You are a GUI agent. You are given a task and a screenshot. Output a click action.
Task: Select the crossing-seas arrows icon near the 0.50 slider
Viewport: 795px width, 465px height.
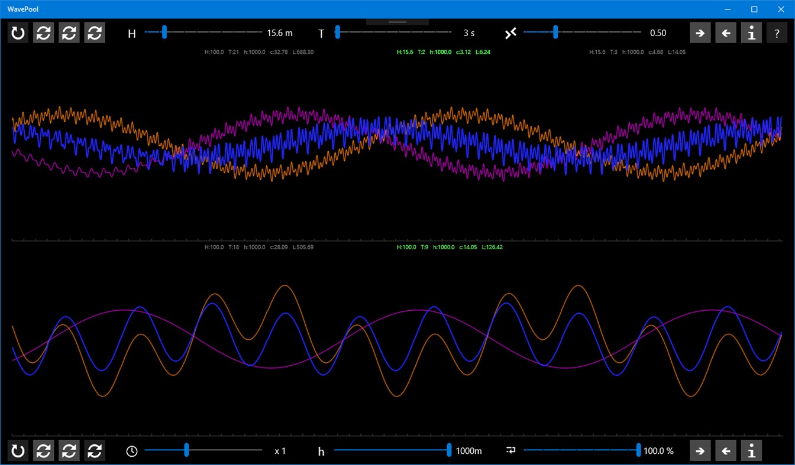pyautogui.click(x=511, y=32)
